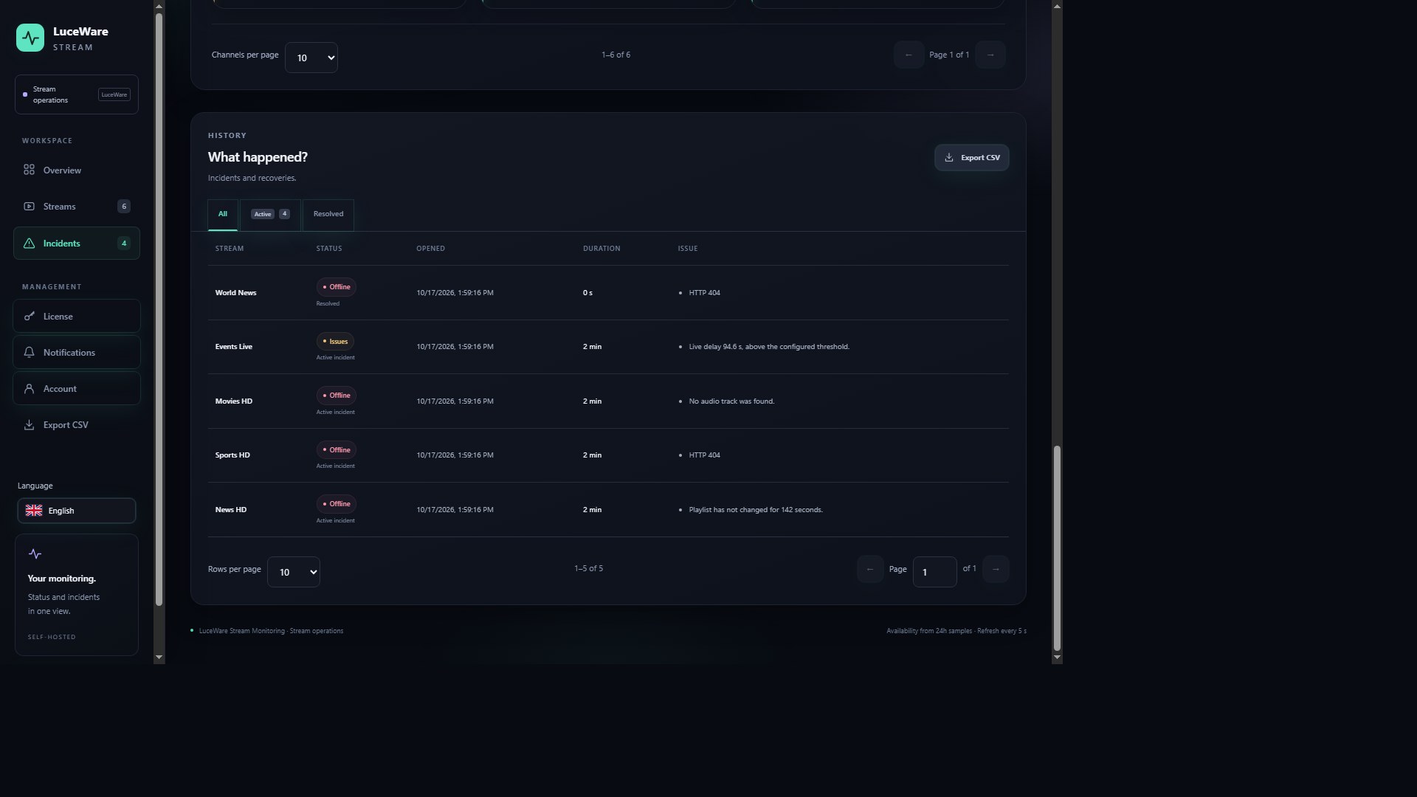Click the Streams play icon in sidebar

coord(29,207)
